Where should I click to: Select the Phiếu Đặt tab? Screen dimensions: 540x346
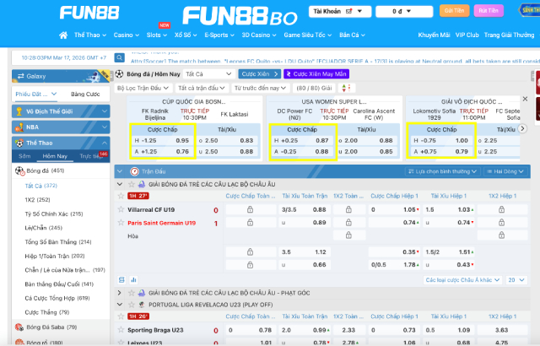(35, 94)
